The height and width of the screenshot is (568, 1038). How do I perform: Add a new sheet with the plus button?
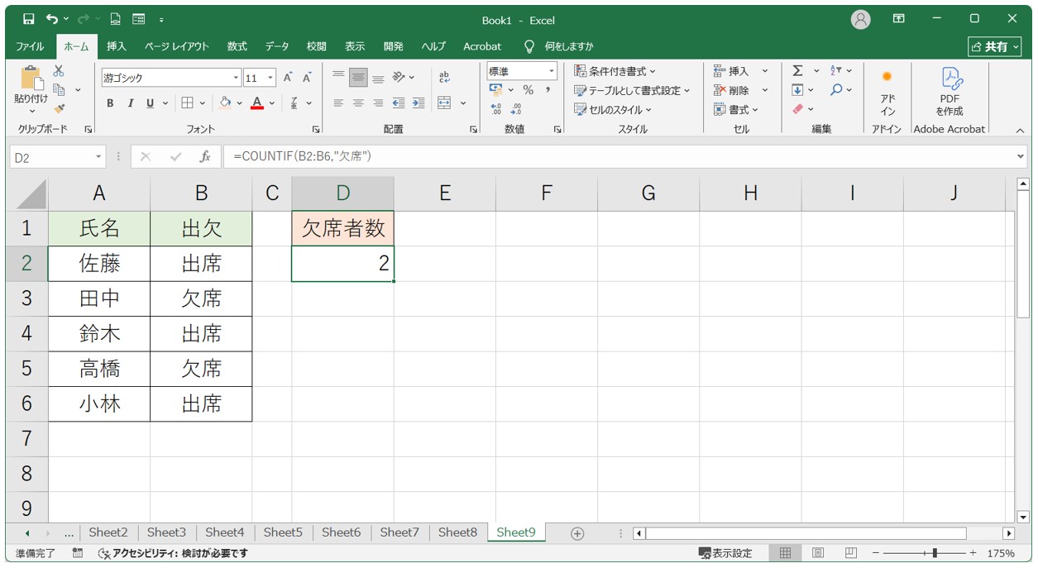[x=577, y=533]
